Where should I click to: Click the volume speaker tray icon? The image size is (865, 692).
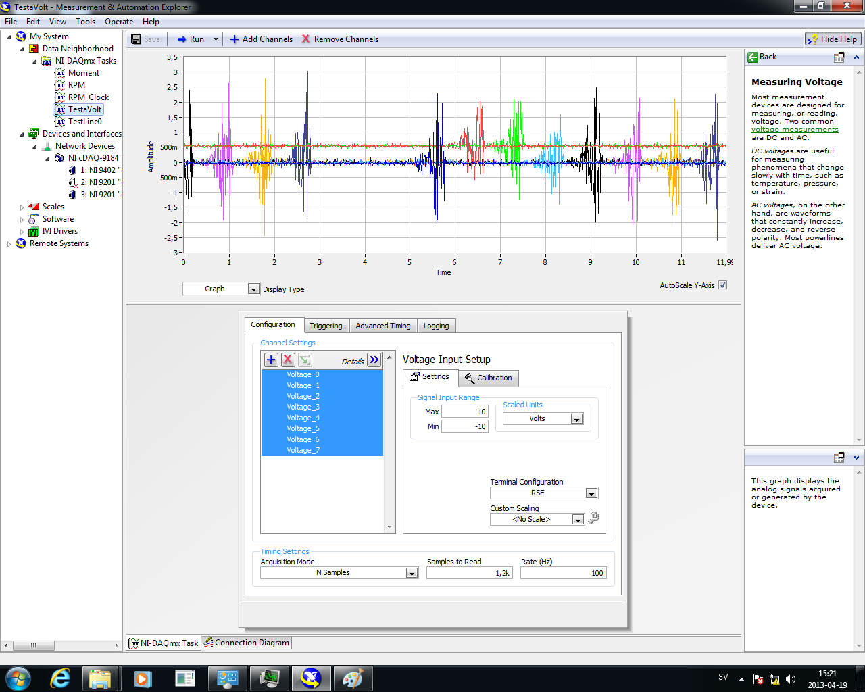(791, 679)
